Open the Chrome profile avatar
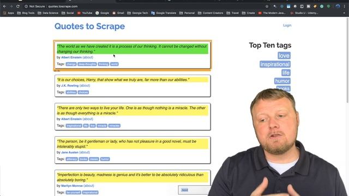The image size is (349, 196). coord(338,7)
